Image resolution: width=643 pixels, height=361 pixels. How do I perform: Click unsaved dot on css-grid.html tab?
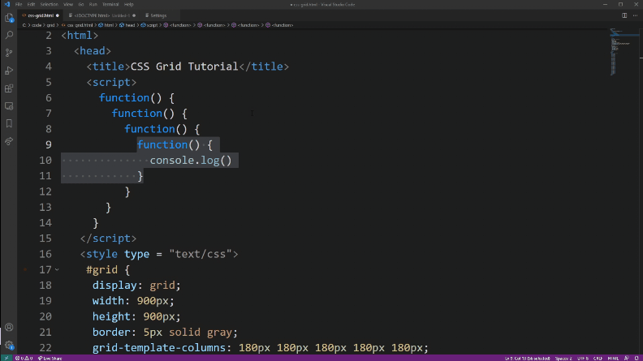pyautogui.click(x=58, y=15)
